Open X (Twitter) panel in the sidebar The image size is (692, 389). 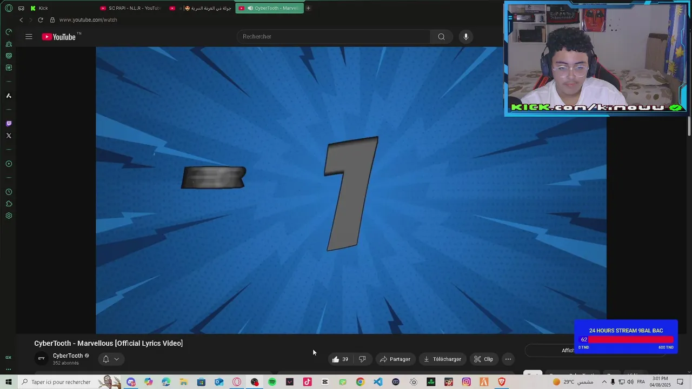tap(9, 136)
